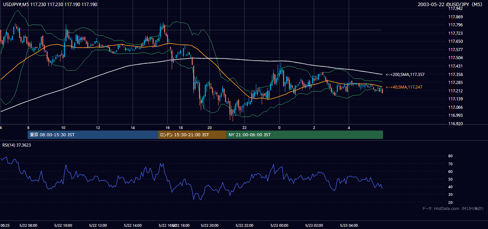The image size is (488, 229).
Task: Select the NY 21:00-06:00 JST session bar
Action: click(305, 135)
